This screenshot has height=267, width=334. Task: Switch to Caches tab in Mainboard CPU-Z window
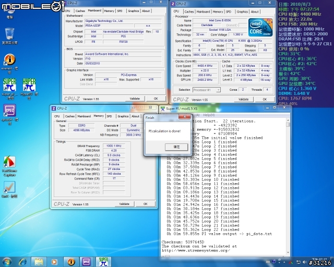pyautogui.click(x=80, y=11)
